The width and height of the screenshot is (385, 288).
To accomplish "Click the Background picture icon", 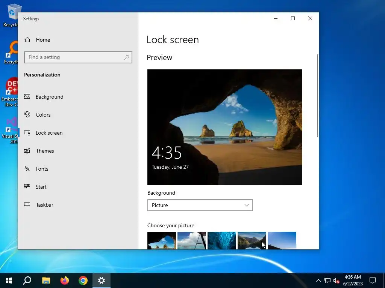I will pos(27,96).
